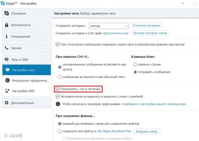Screen dimensions: 199x141
Task: Click the Экспорт истории чатов button
Action: (150, 33)
